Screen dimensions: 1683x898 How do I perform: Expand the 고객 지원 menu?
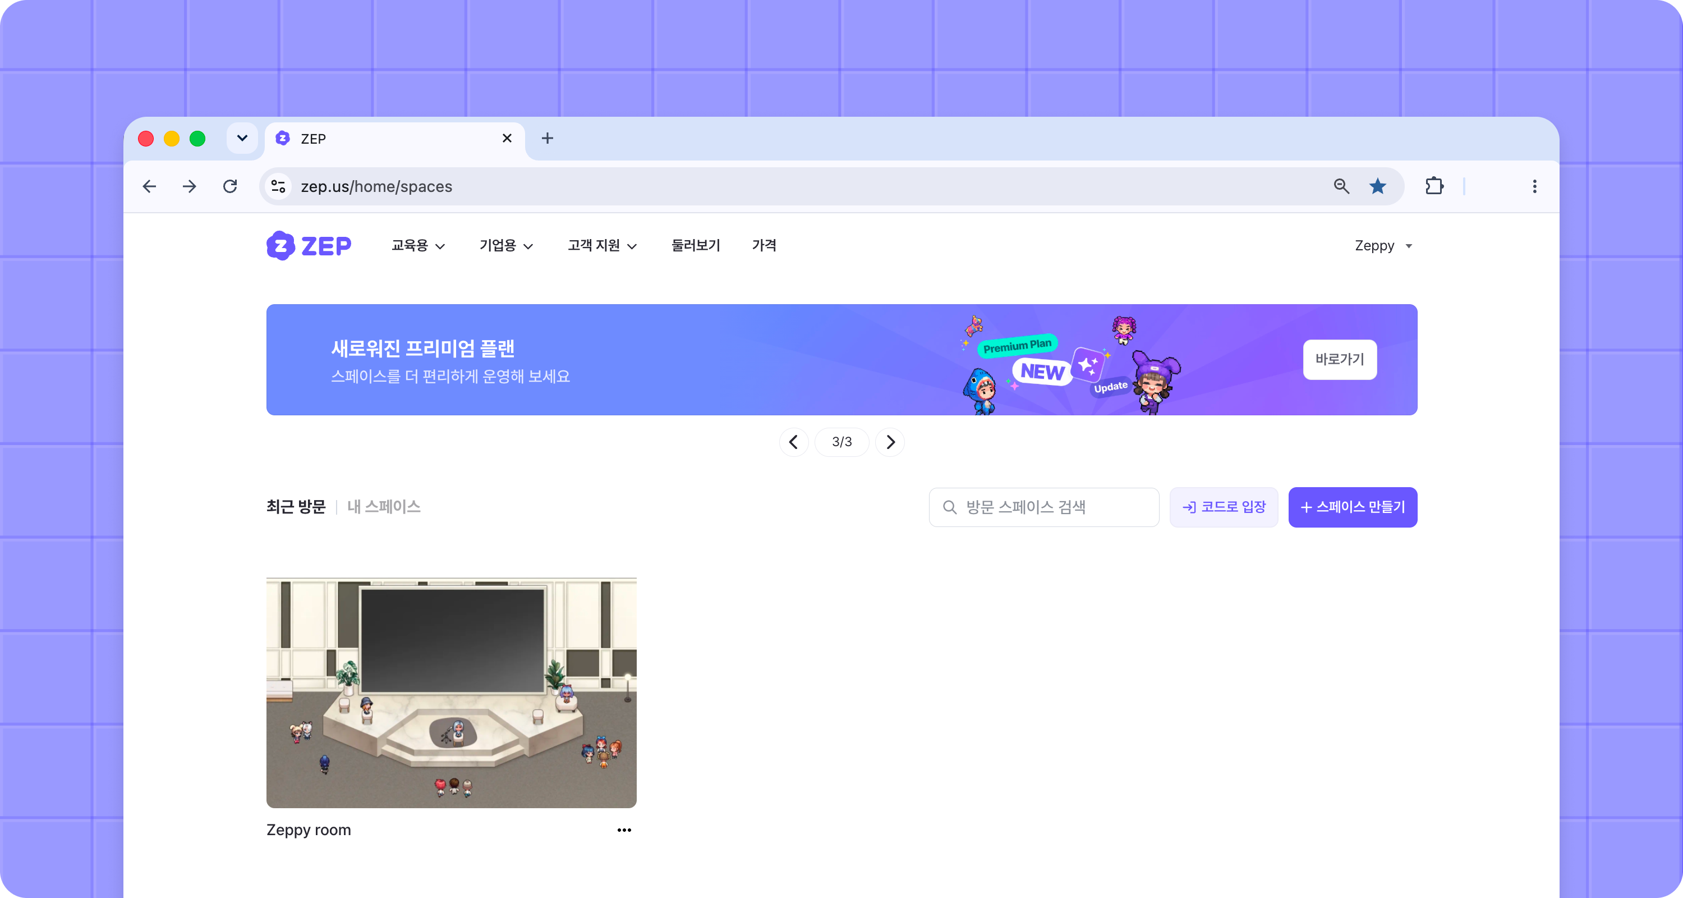(x=603, y=246)
